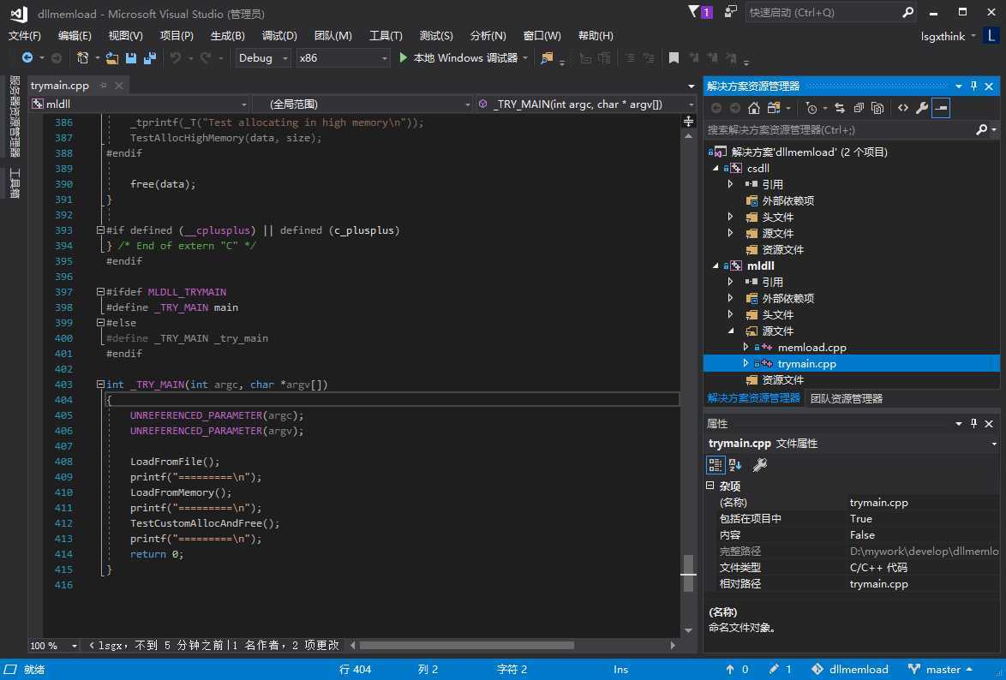This screenshot has width=1006, height=680.
Task: Pin the trymain.cpp editor tab
Action: point(104,86)
